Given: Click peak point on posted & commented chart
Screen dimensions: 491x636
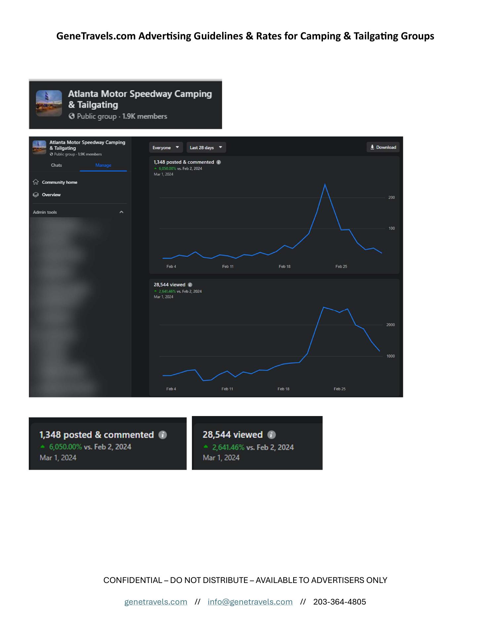Looking at the screenshot, I should pyautogui.click(x=325, y=185).
